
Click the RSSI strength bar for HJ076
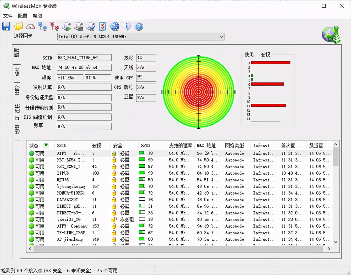(x=142, y=180)
